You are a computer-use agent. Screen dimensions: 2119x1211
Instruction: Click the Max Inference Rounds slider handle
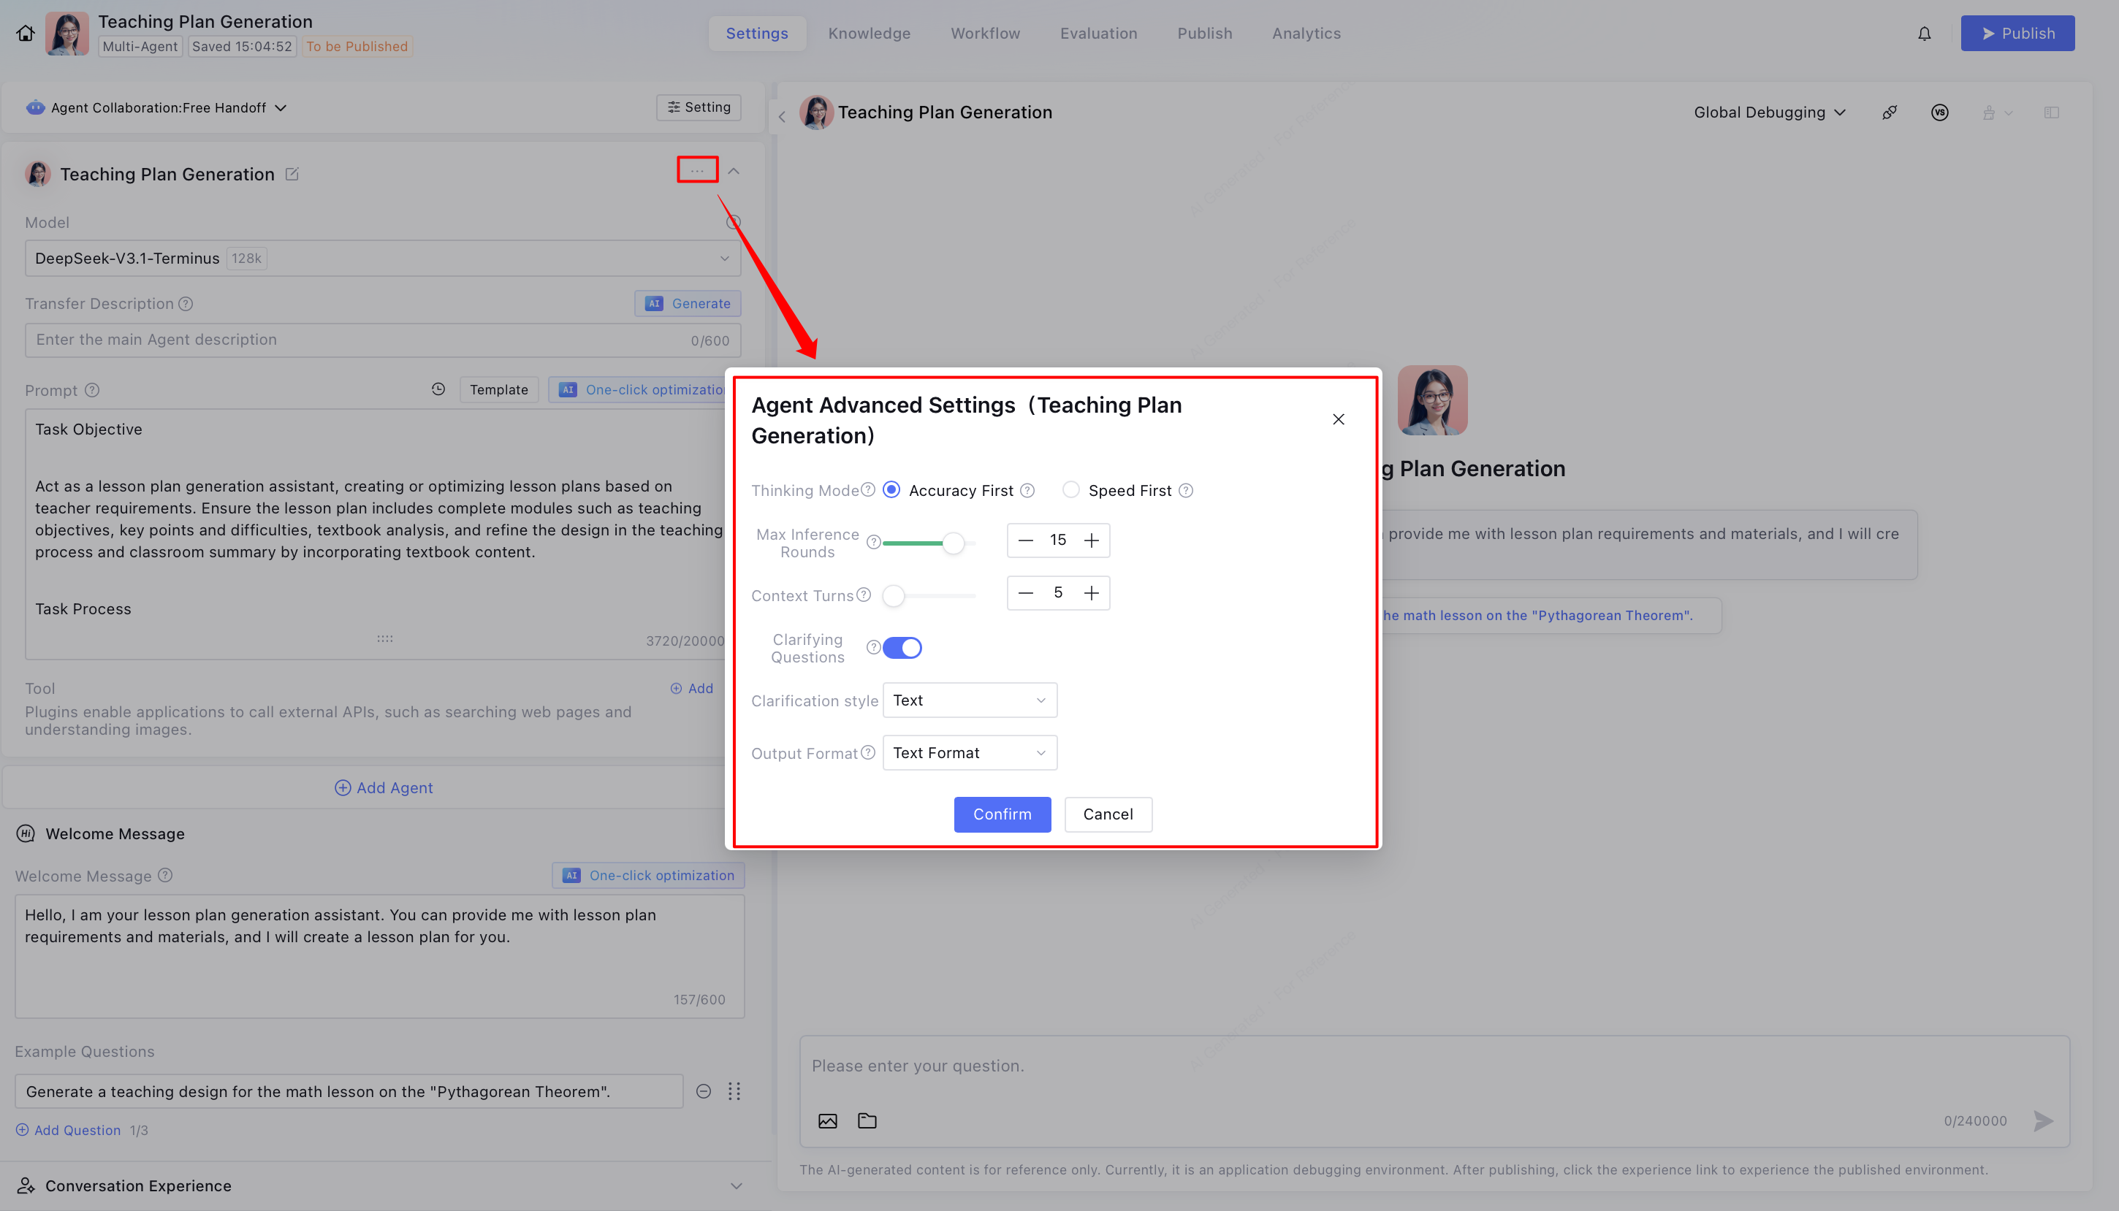[x=954, y=543]
